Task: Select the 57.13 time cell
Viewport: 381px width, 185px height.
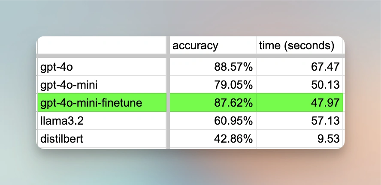Action: click(x=299, y=121)
